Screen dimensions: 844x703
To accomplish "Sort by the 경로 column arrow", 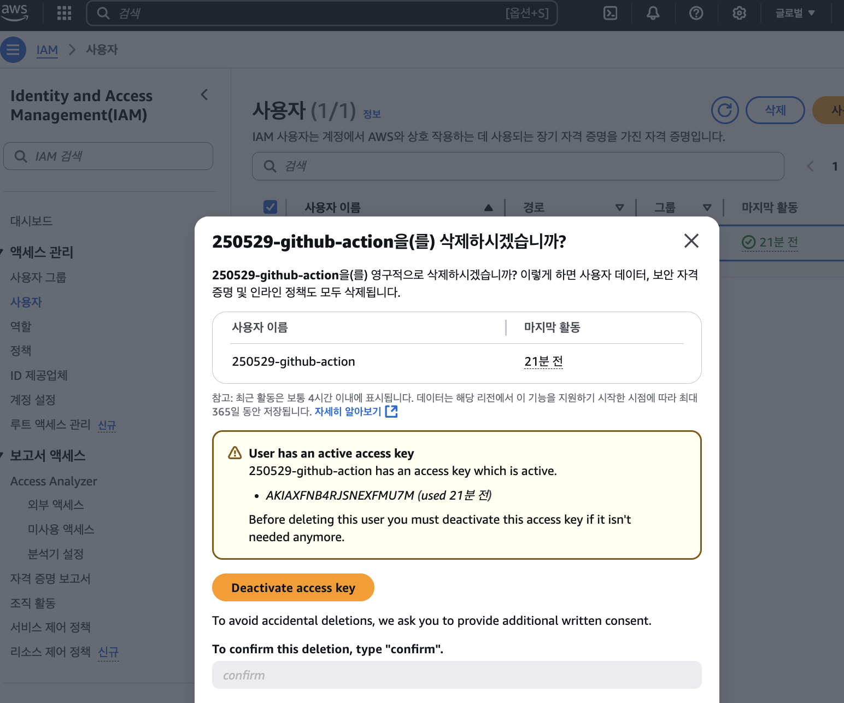I will click(619, 208).
